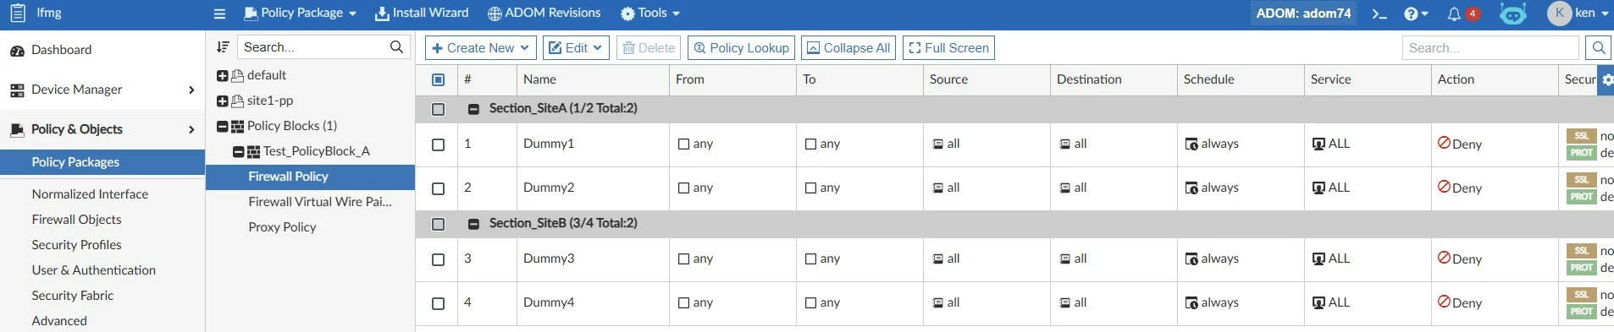Open the Tools dropdown menu
Image resolution: width=1614 pixels, height=332 pixels.
(x=650, y=14)
